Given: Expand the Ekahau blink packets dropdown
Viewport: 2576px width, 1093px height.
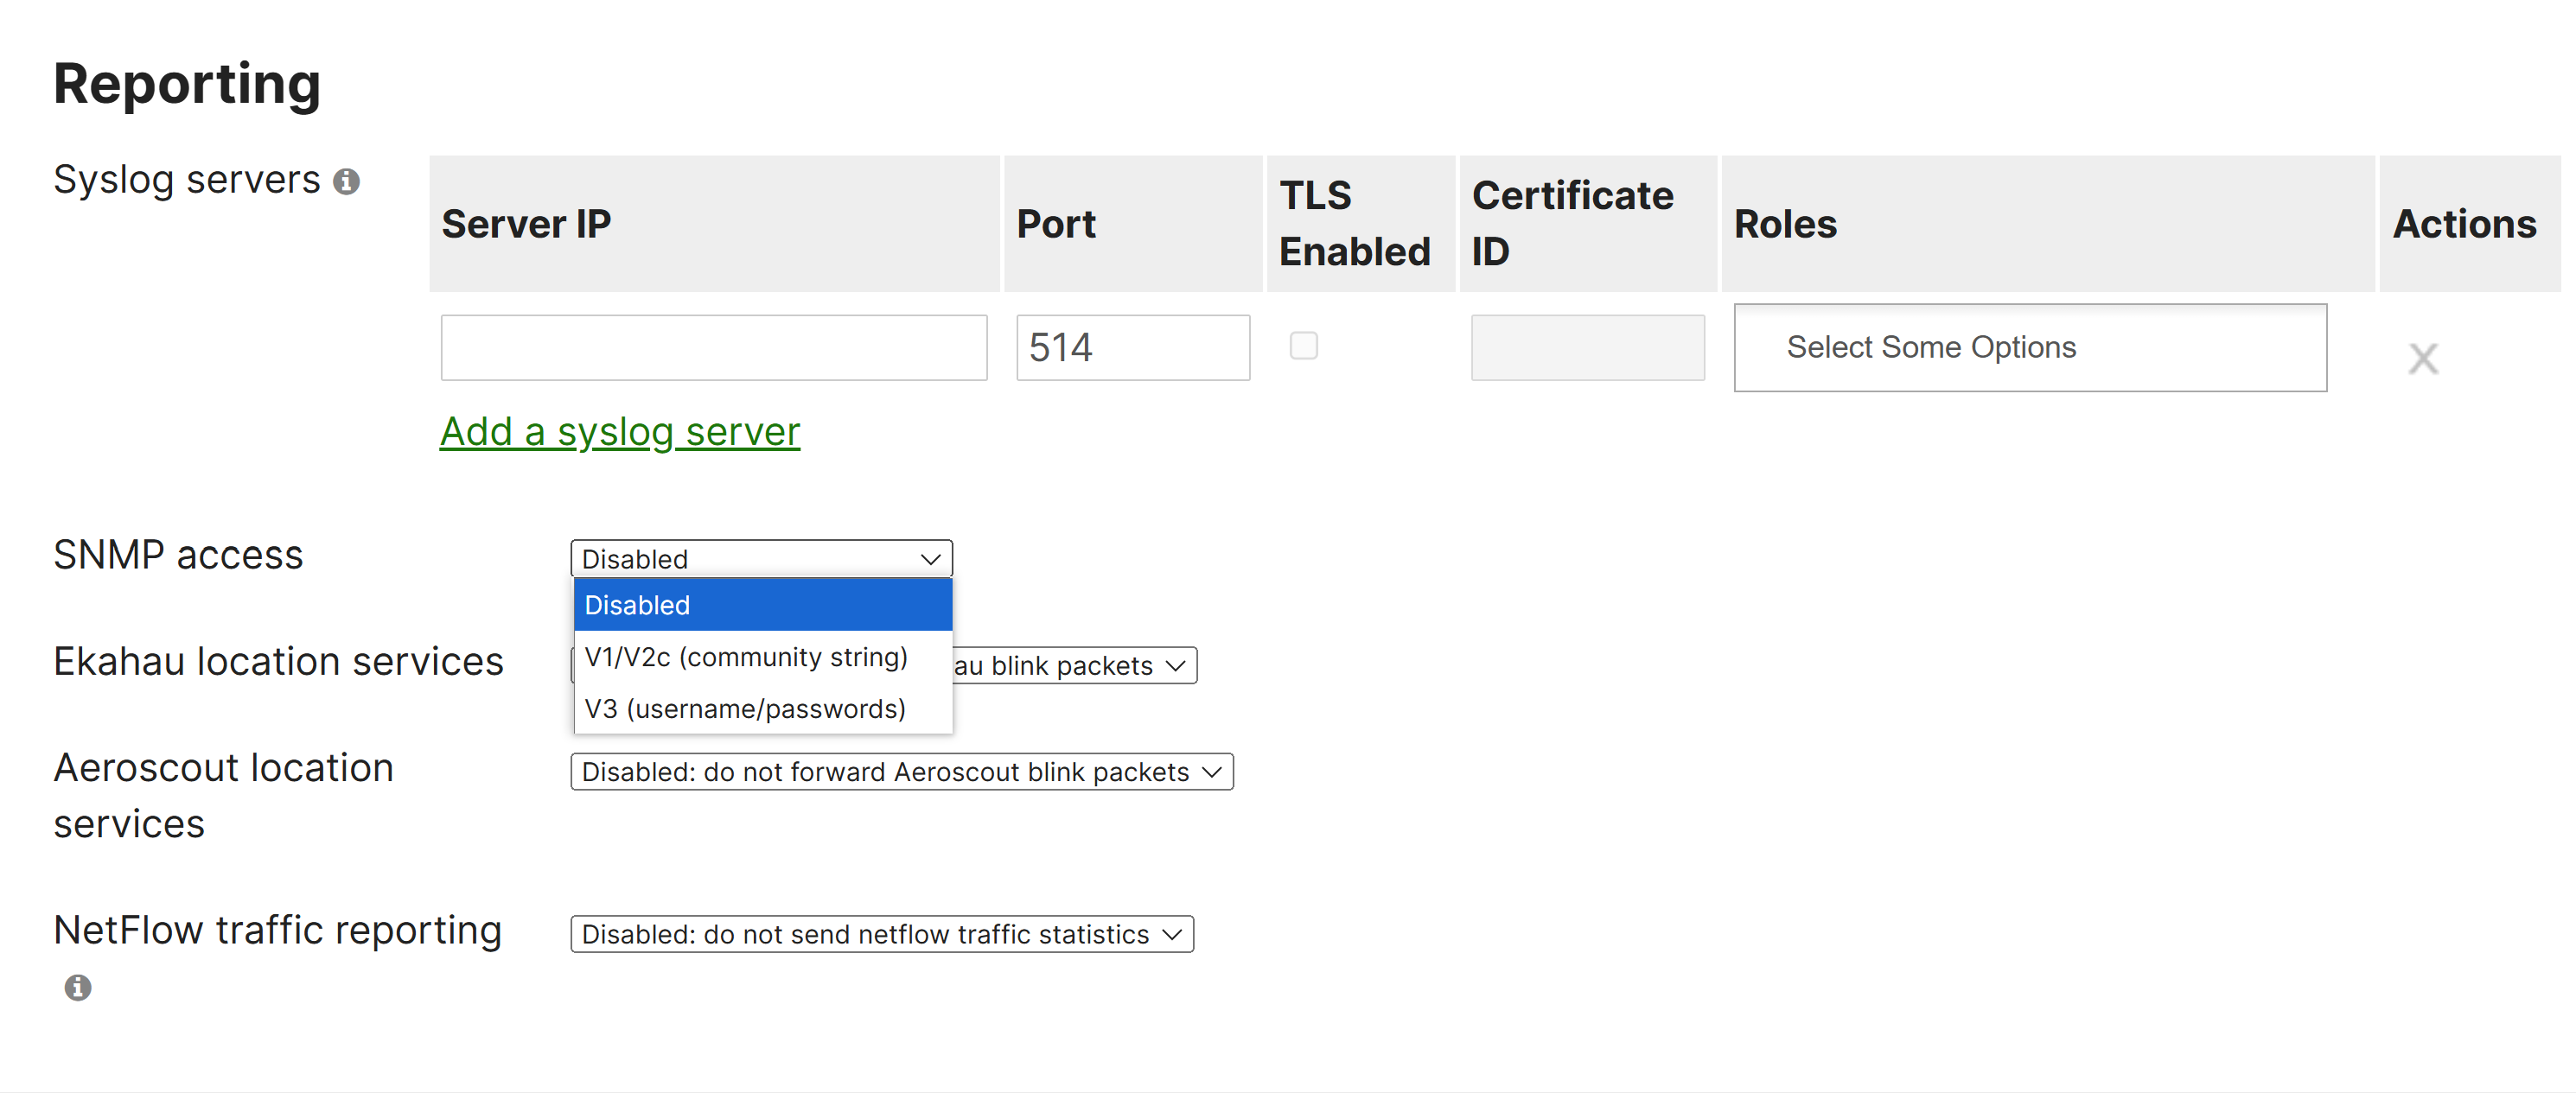Looking at the screenshot, I should tap(1074, 665).
